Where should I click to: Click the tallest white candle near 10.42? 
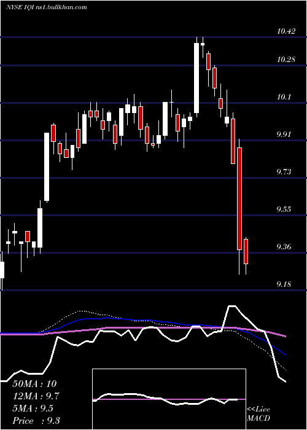(x=196, y=78)
